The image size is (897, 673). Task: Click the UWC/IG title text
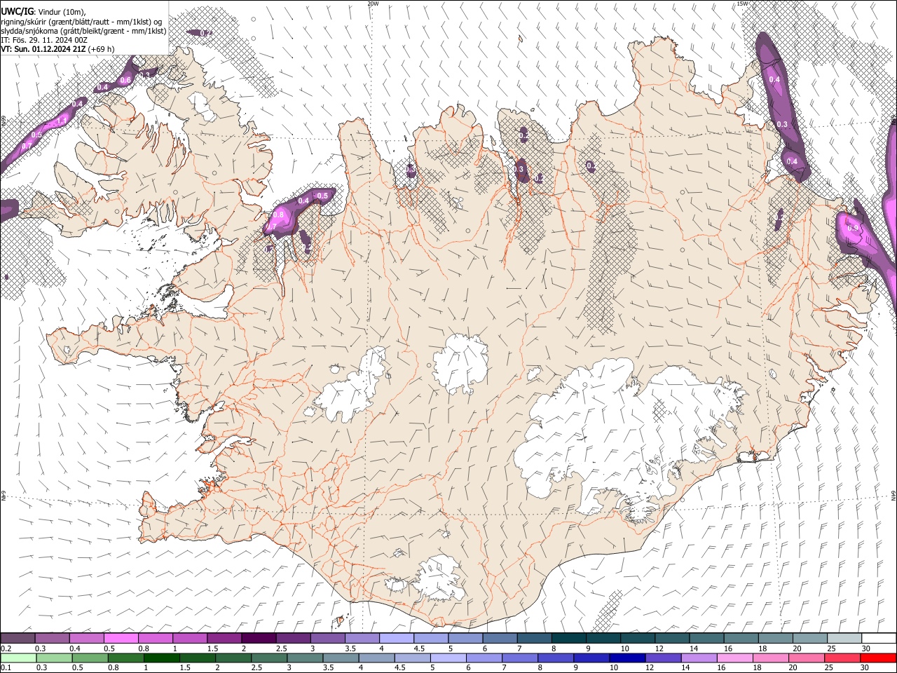point(18,11)
